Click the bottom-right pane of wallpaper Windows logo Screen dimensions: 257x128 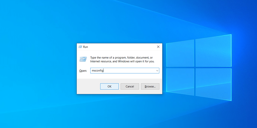(213, 83)
